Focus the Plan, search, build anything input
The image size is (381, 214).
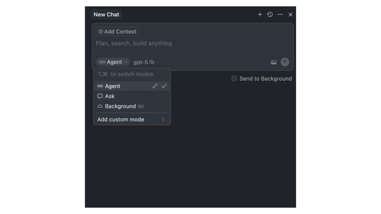(x=193, y=43)
